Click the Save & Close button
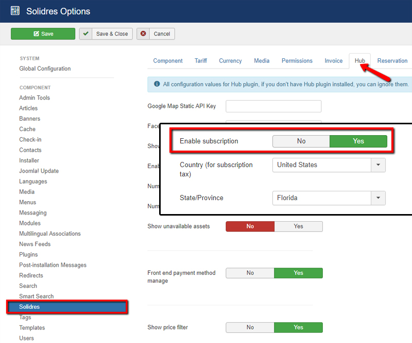The height and width of the screenshot is (343, 412). [106, 34]
